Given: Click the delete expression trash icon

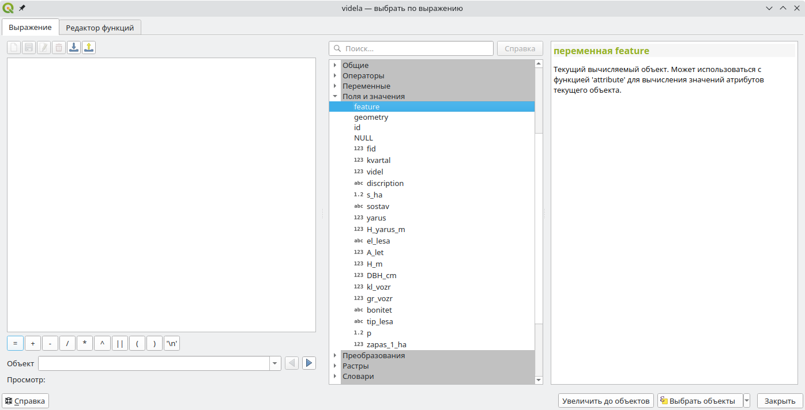Looking at the screenshot, I should 59,48.
